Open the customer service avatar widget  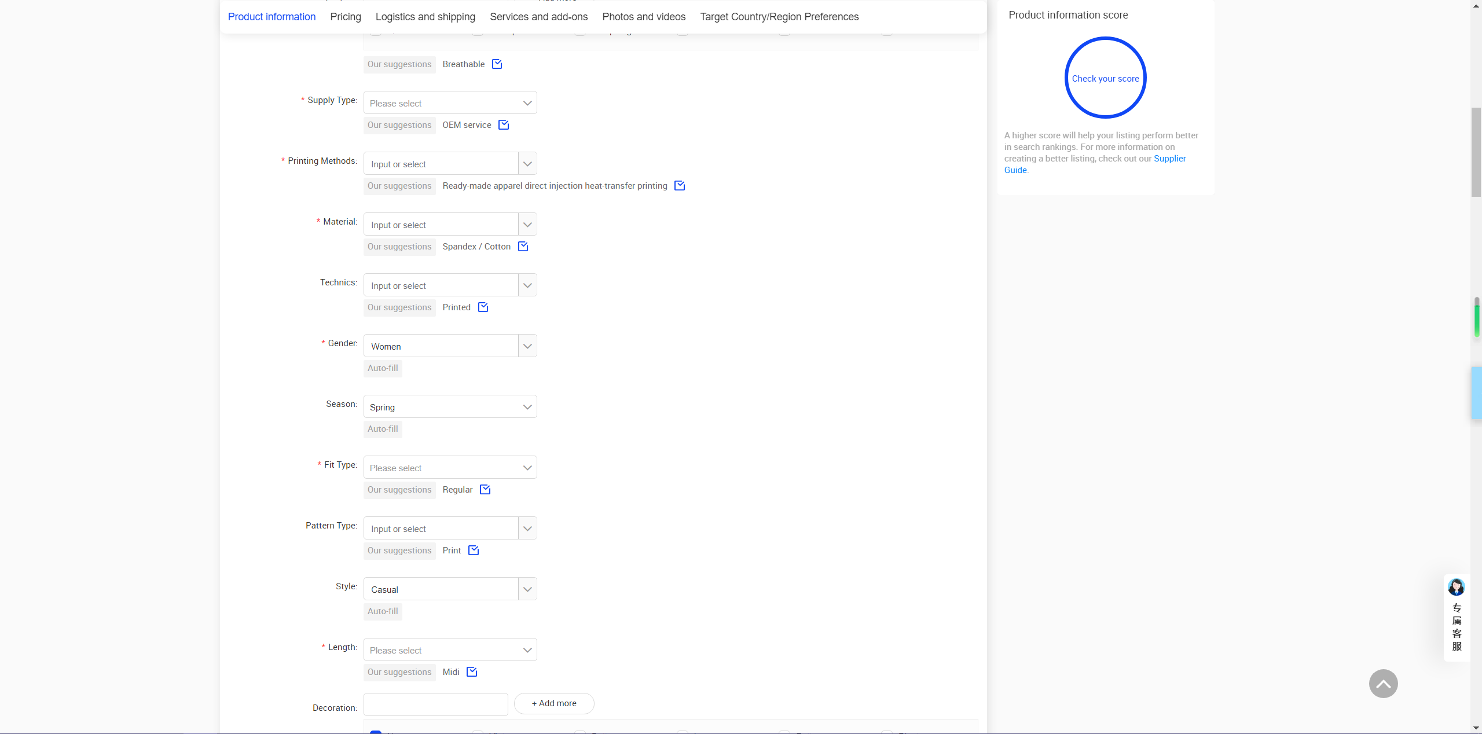coord(1456,588)
